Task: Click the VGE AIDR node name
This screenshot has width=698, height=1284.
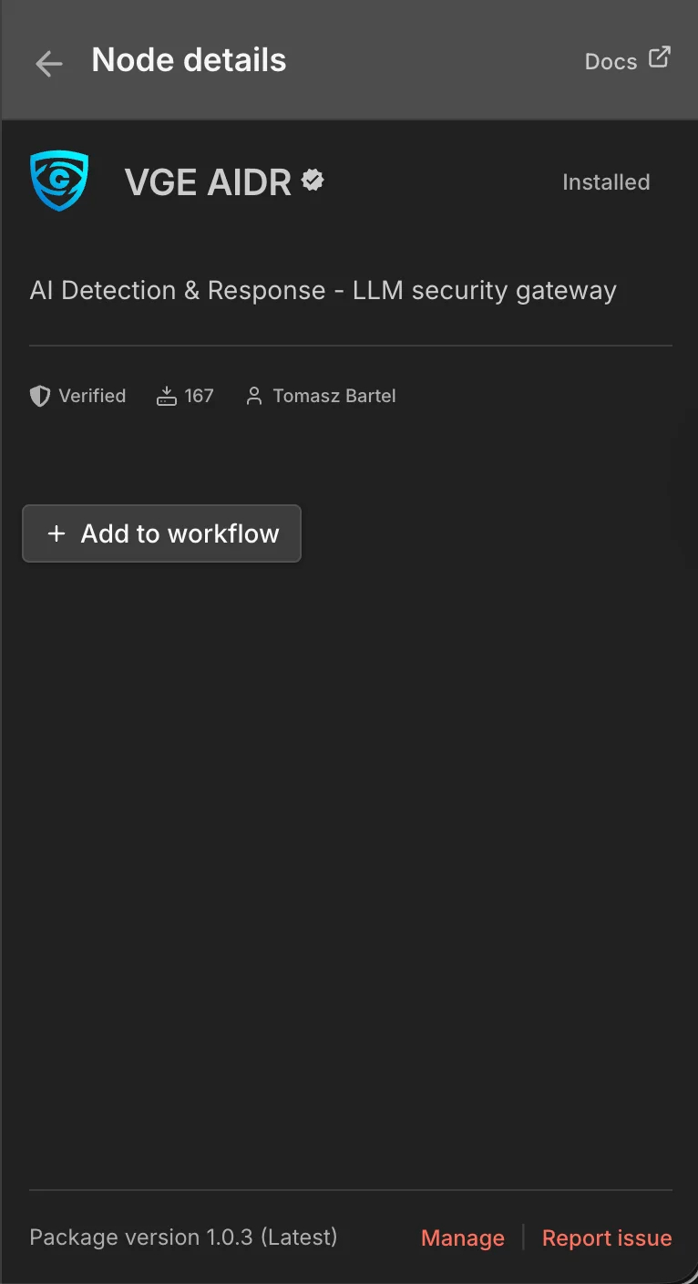Action: (208, 181)
